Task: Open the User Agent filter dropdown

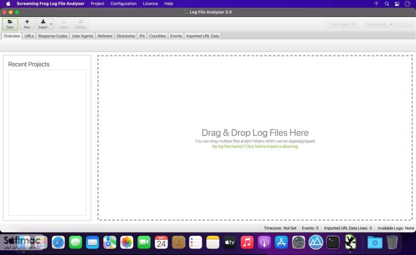Action: click(x=342, y=25)
